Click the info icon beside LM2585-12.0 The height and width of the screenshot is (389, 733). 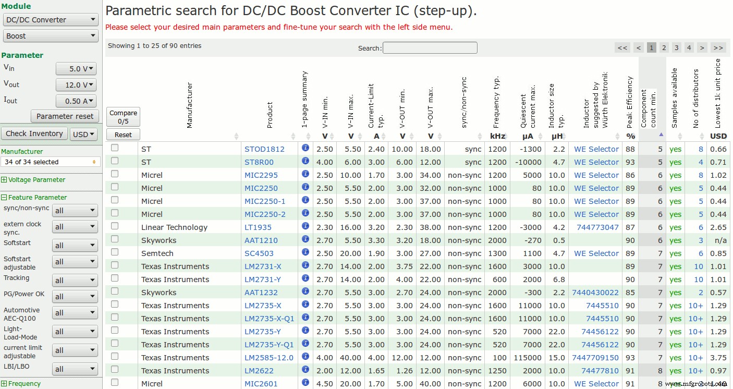tap(306, 357)
